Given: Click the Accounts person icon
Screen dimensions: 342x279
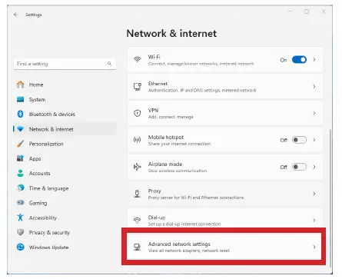Looking at the screenshot, I should click(x=20, y=174).
